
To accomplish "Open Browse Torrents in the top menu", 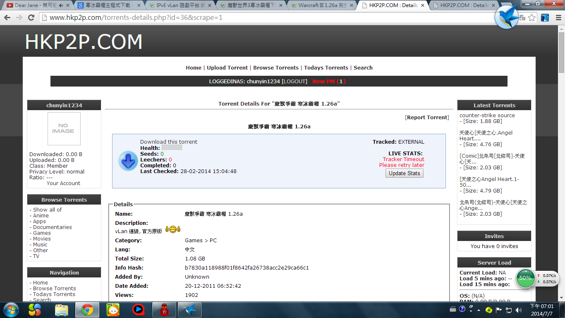I will pos(276,67).
